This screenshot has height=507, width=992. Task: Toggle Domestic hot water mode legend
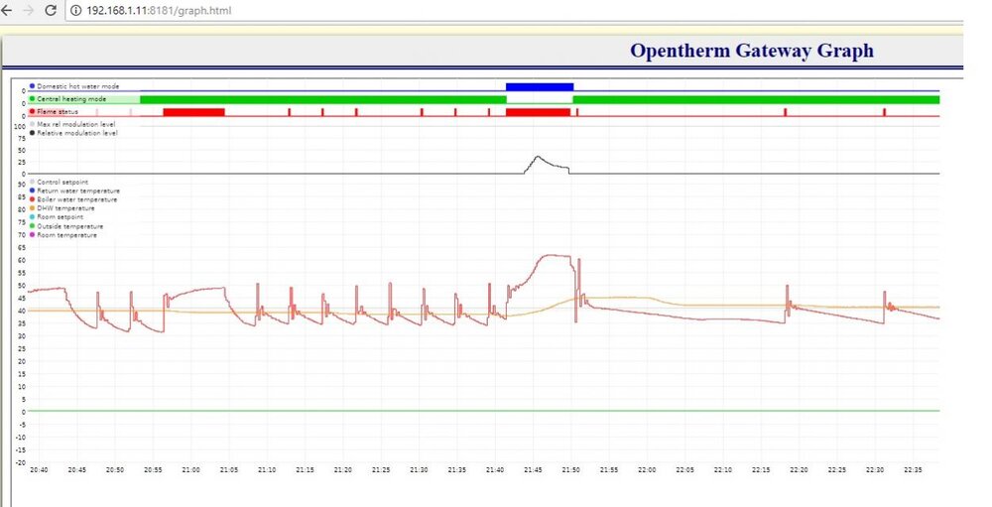click(77, 86)
